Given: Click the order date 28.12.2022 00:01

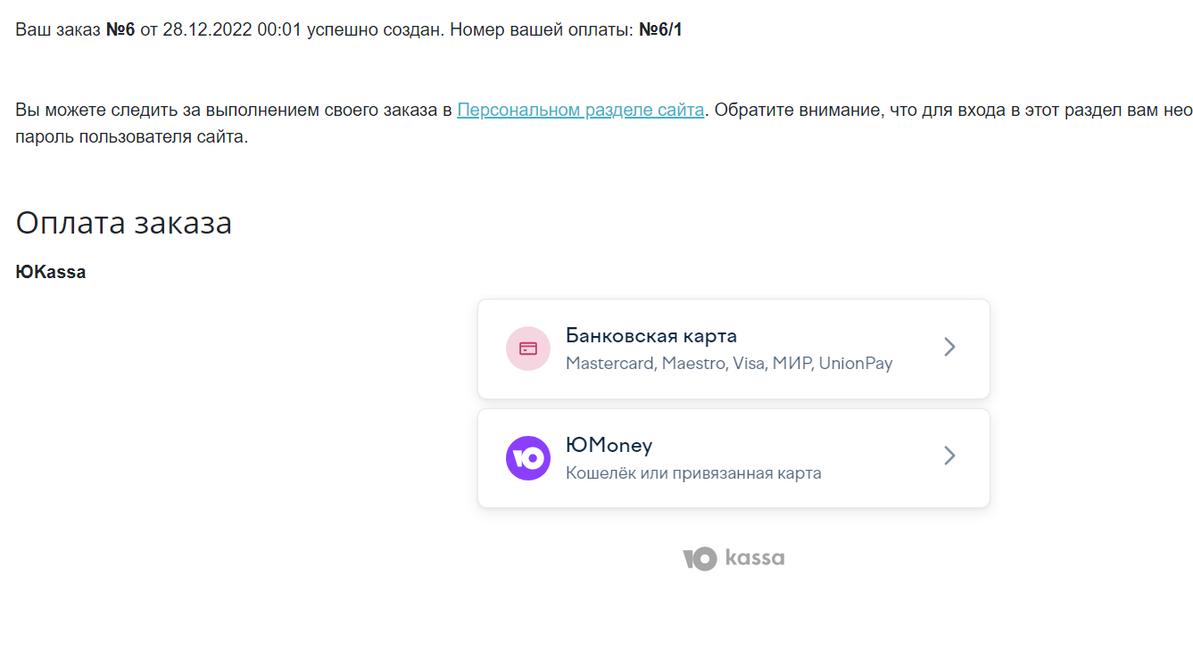Looking at the screenshot, I should [x=232, y=30].
